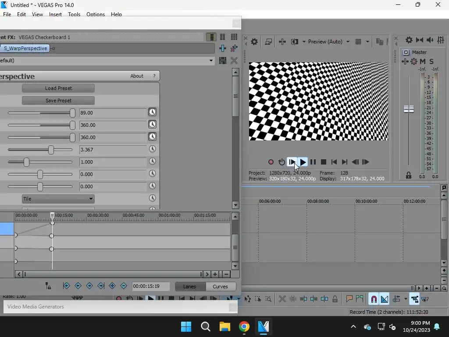Viewport: 449px width, 337px height.
Task: Click the slider for the 3.367 value
Action: pyautogui.click(x=51, y=150)
